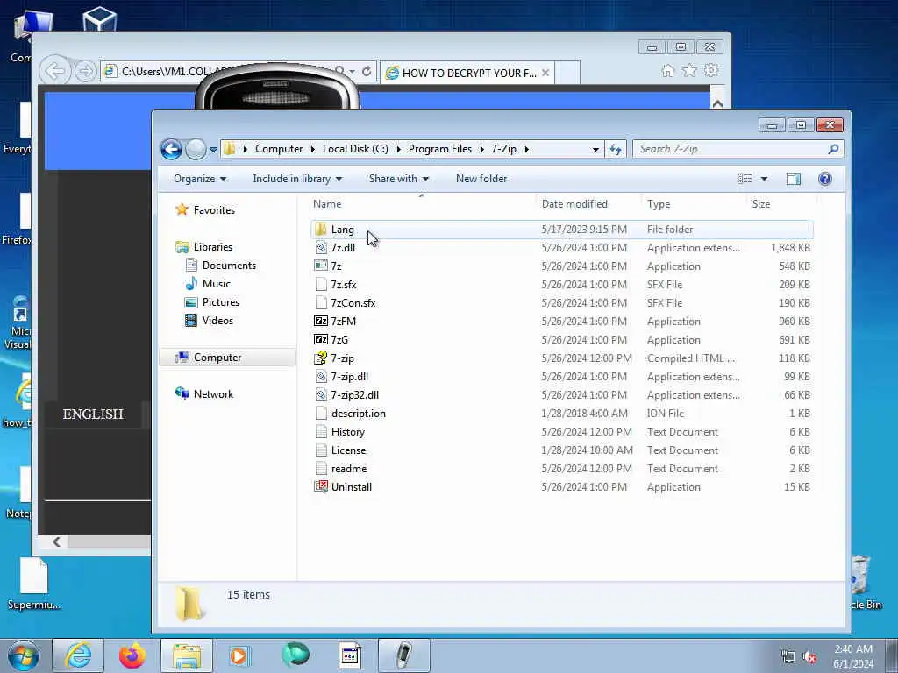Viewport: 898px width, 673px height.
Task: Select the 7zFM application icon
Action: [321, 321]
